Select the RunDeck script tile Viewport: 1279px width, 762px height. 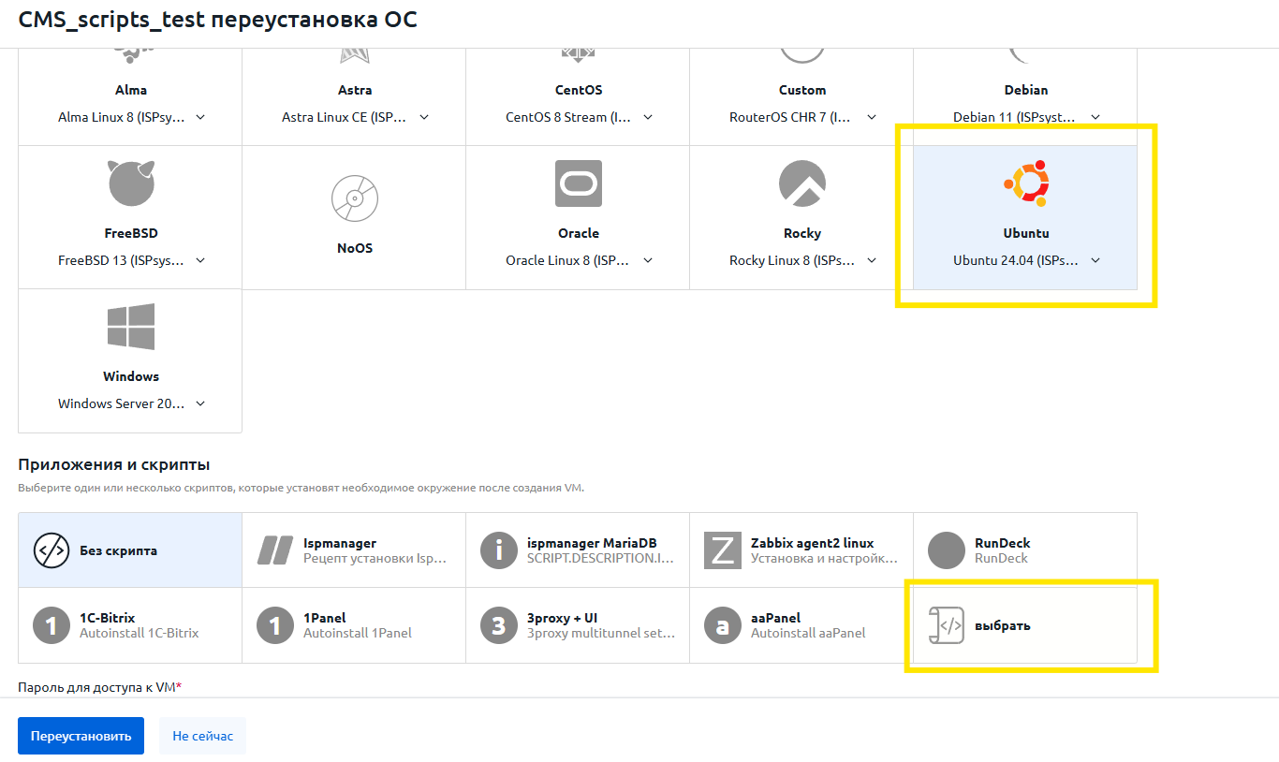click(x=1024, y=550)
